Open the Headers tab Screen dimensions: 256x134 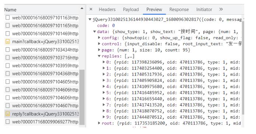point(107,10)
